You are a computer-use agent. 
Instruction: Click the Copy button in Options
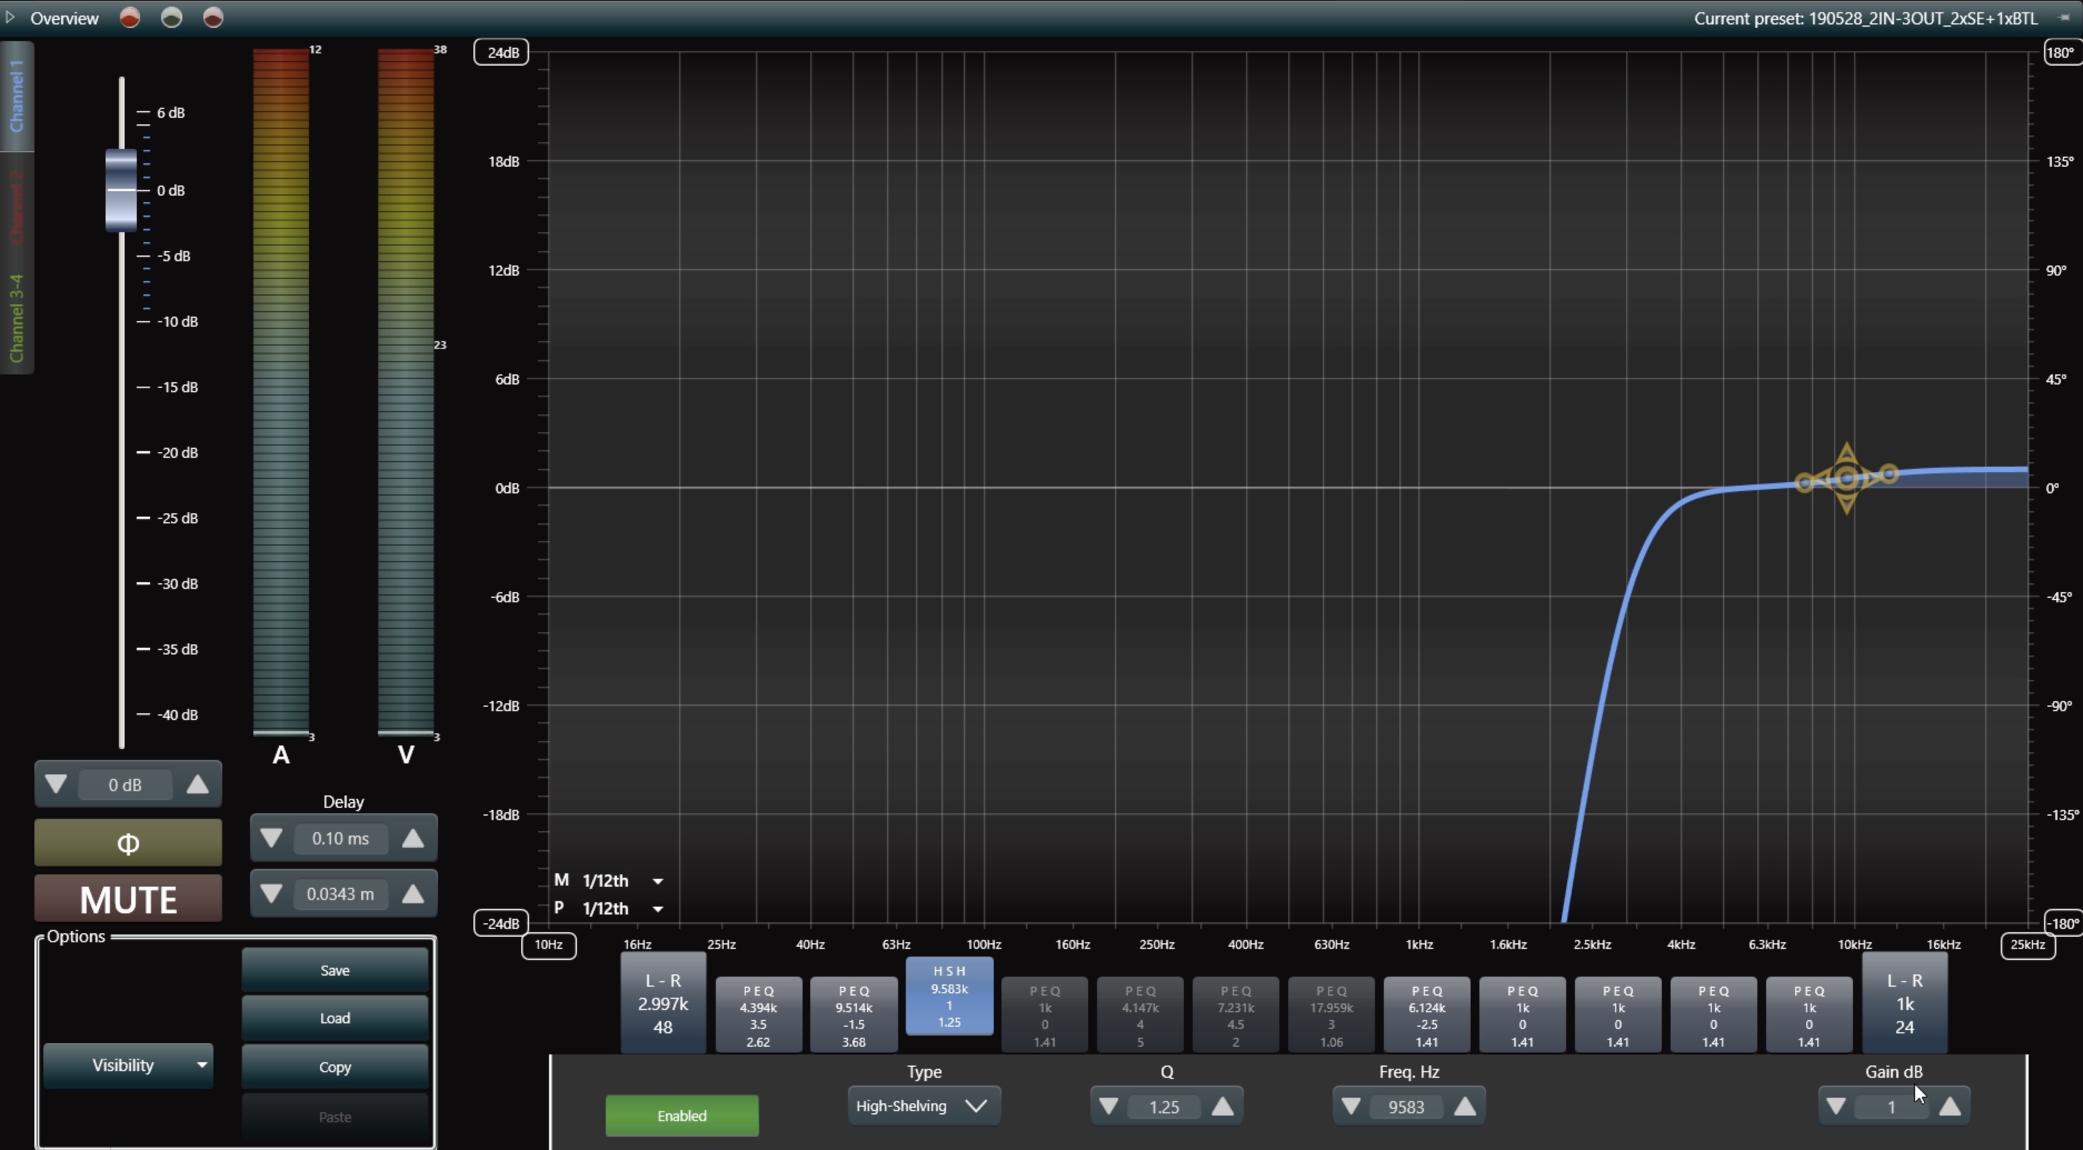point(335,1067)
